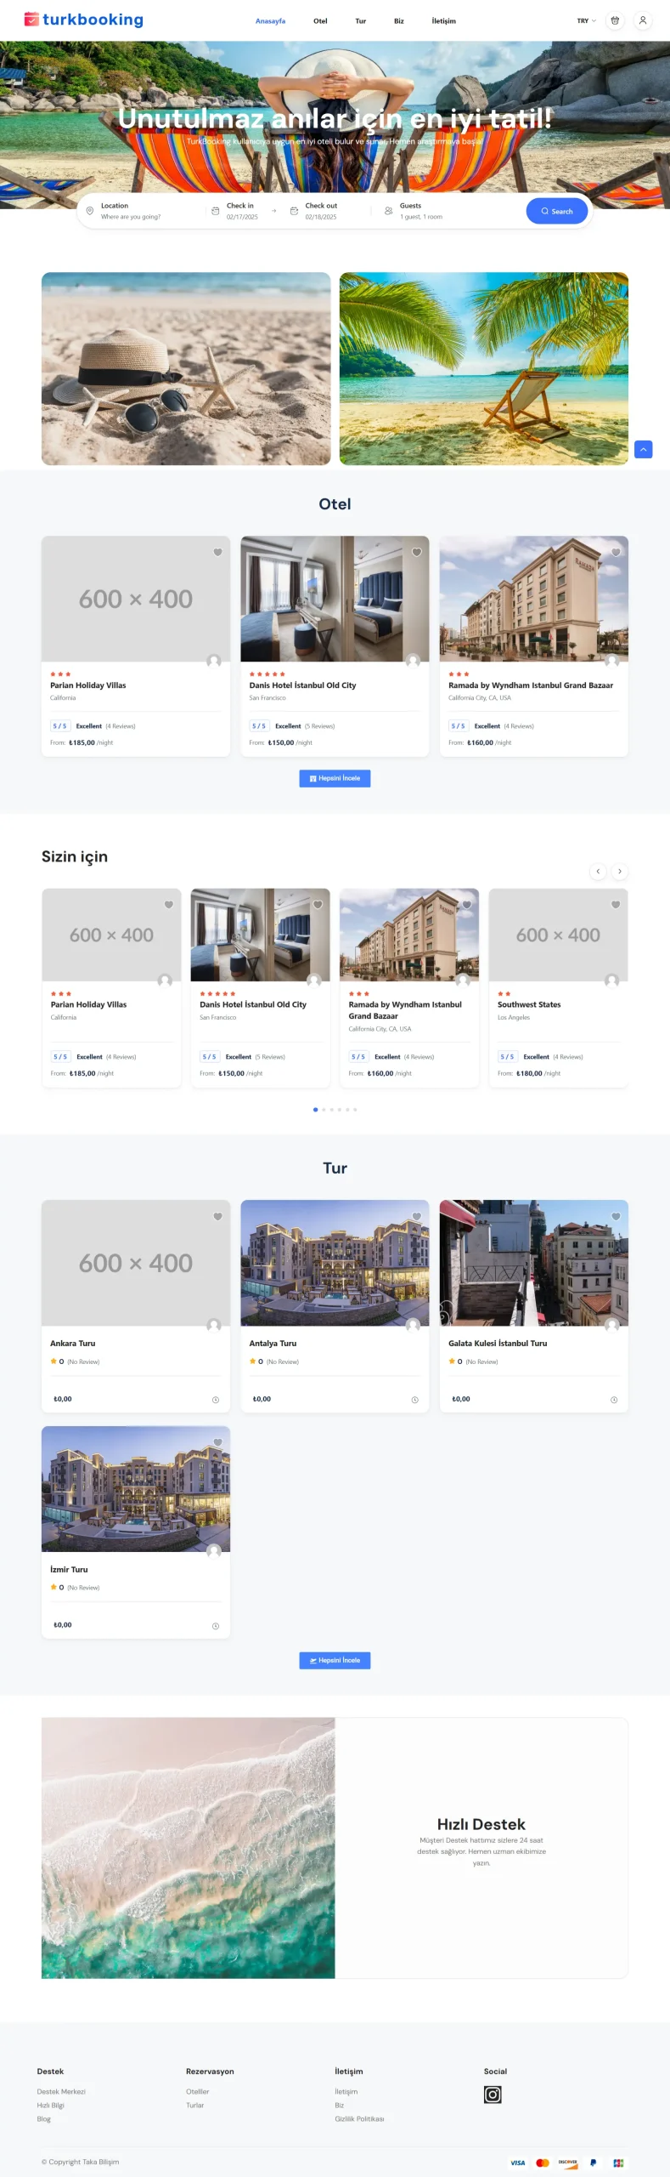Open the user account icon in header
This screenshot has height=2177, width=670.
[x=643, y=20]
